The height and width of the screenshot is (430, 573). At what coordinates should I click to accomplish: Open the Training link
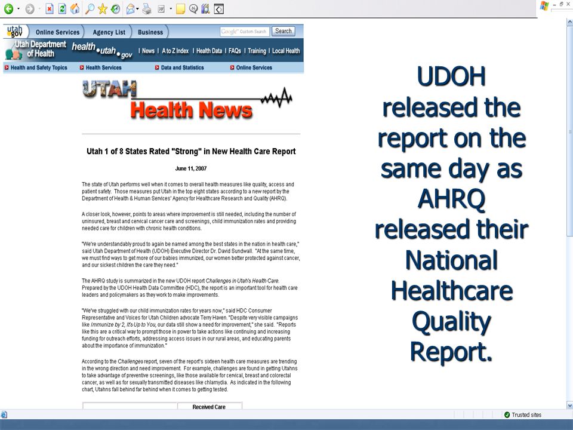click(x=257, y=51)
